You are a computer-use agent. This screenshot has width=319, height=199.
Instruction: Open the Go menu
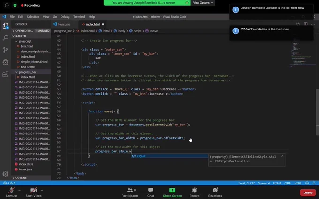click(55, 17)
